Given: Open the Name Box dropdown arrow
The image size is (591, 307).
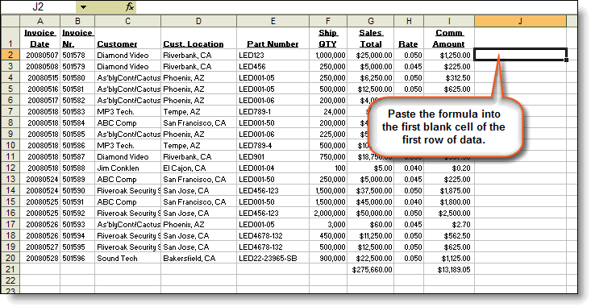Looking at the screenshot, I should tap(83, 6).
